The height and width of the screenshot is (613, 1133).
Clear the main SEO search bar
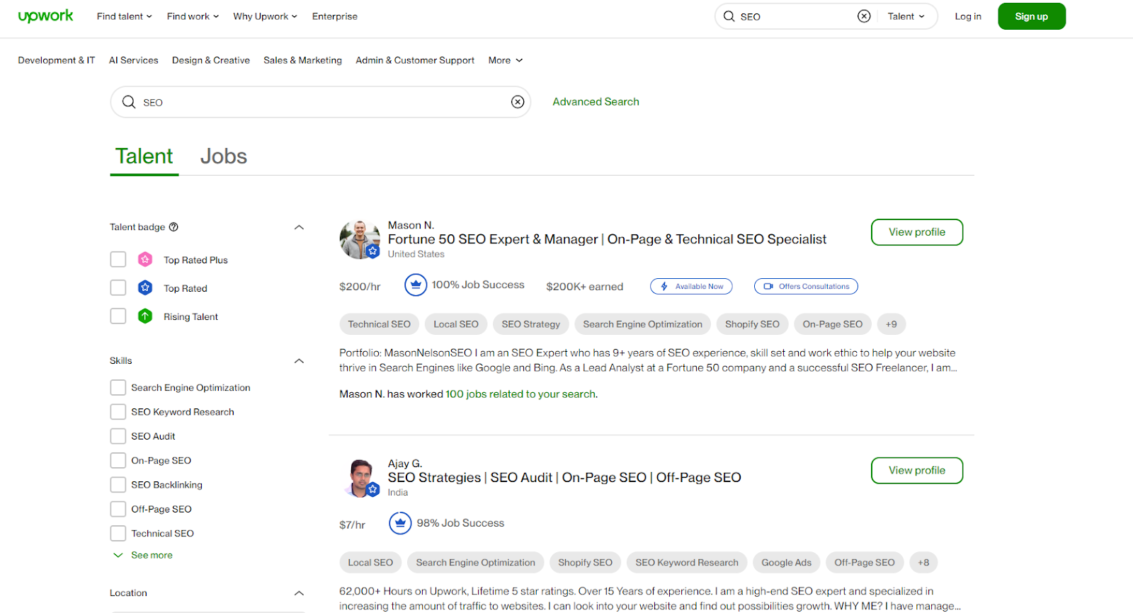click(518, 102)
